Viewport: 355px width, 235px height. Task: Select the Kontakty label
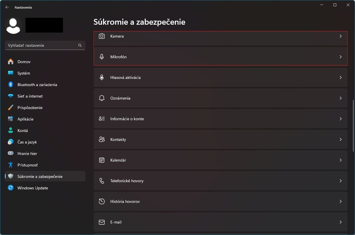[x=118, y=139]
